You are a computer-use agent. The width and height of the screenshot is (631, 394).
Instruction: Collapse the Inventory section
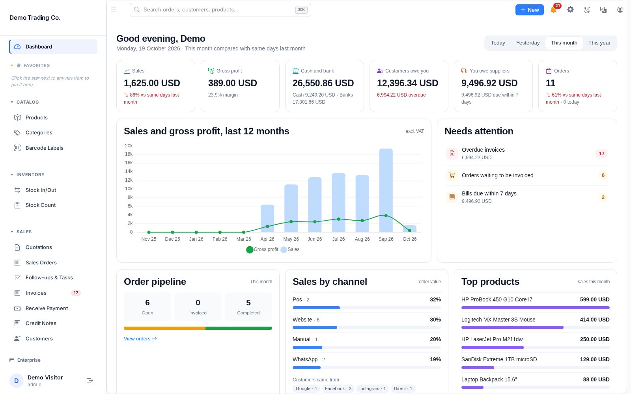pyautogui.click(x=12, y=175)
